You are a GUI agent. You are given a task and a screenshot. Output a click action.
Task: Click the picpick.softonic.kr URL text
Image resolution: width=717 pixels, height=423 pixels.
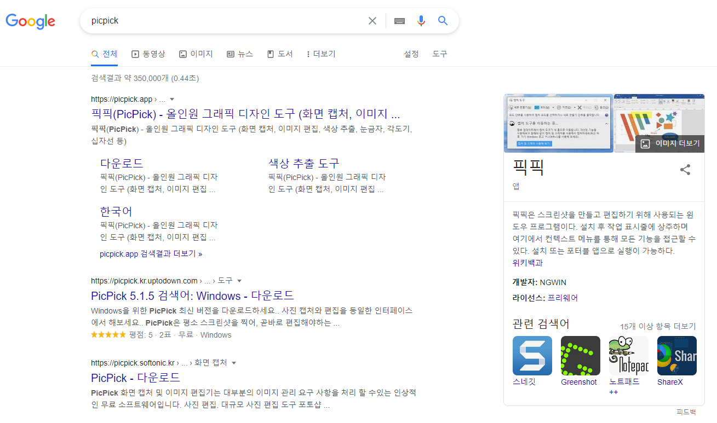(133, 363)
